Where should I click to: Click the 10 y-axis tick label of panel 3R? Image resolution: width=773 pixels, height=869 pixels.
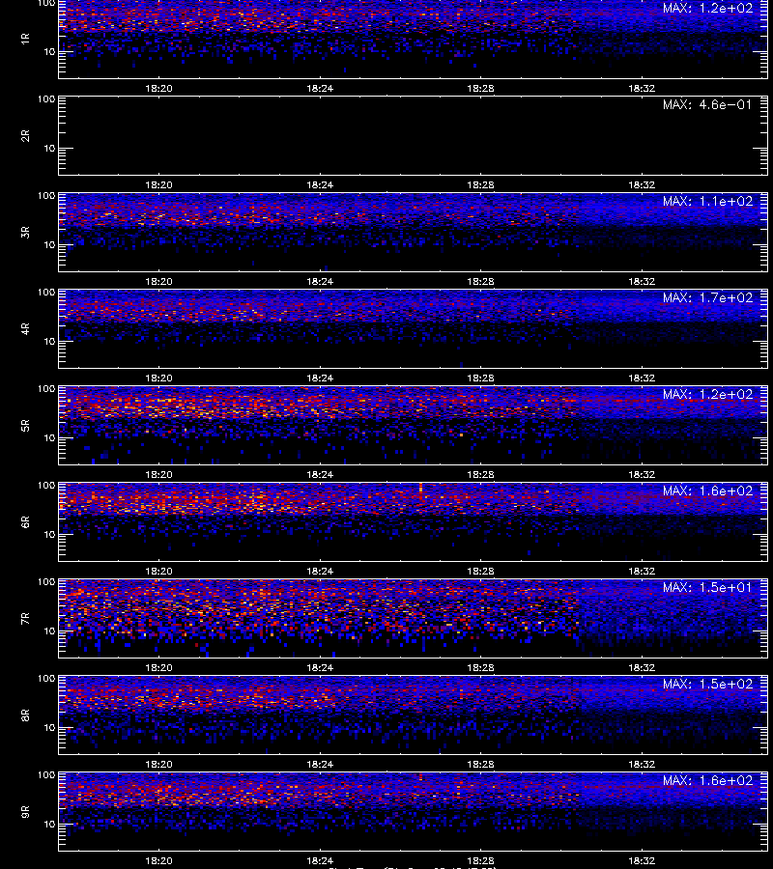[x=49, y=244]
